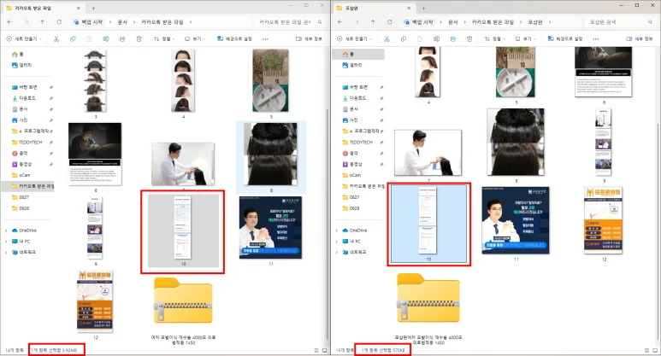
Task: Go up one folder in the left window
Action: 43,22
